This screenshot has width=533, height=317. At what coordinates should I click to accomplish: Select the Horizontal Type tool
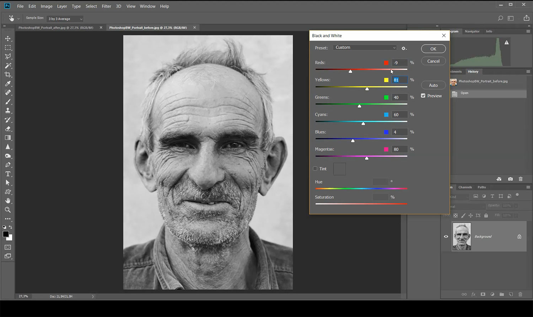click(8, 174)
